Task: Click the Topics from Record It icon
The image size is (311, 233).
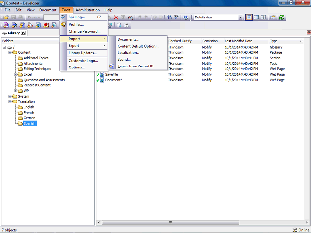Action: click(x=112, y=66)
